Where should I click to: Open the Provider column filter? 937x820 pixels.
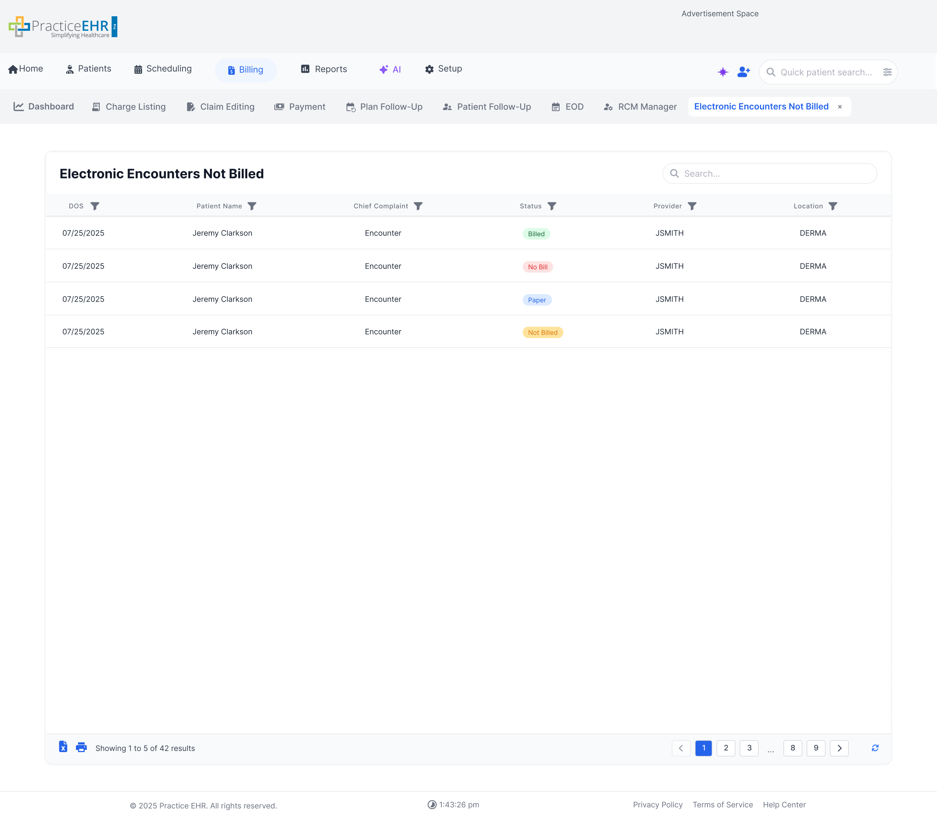click(x=693, y=206)
